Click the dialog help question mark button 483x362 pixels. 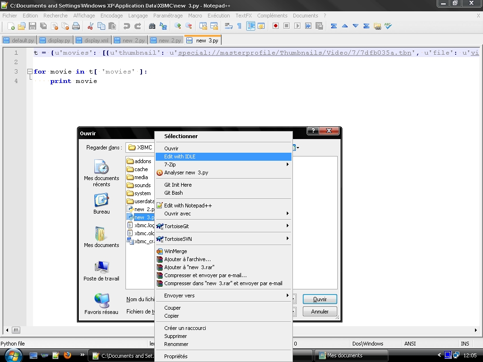(313, 131)
